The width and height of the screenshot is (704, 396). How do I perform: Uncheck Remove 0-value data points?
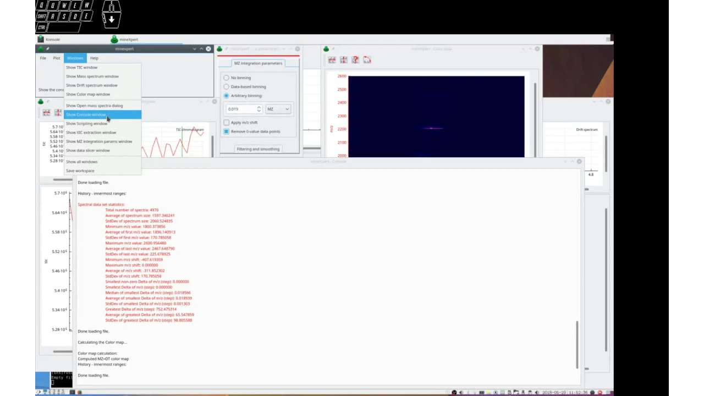point(226,131)
